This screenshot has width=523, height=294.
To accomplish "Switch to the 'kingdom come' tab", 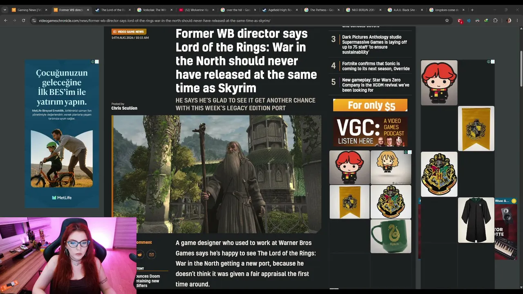I will point(447,10).
